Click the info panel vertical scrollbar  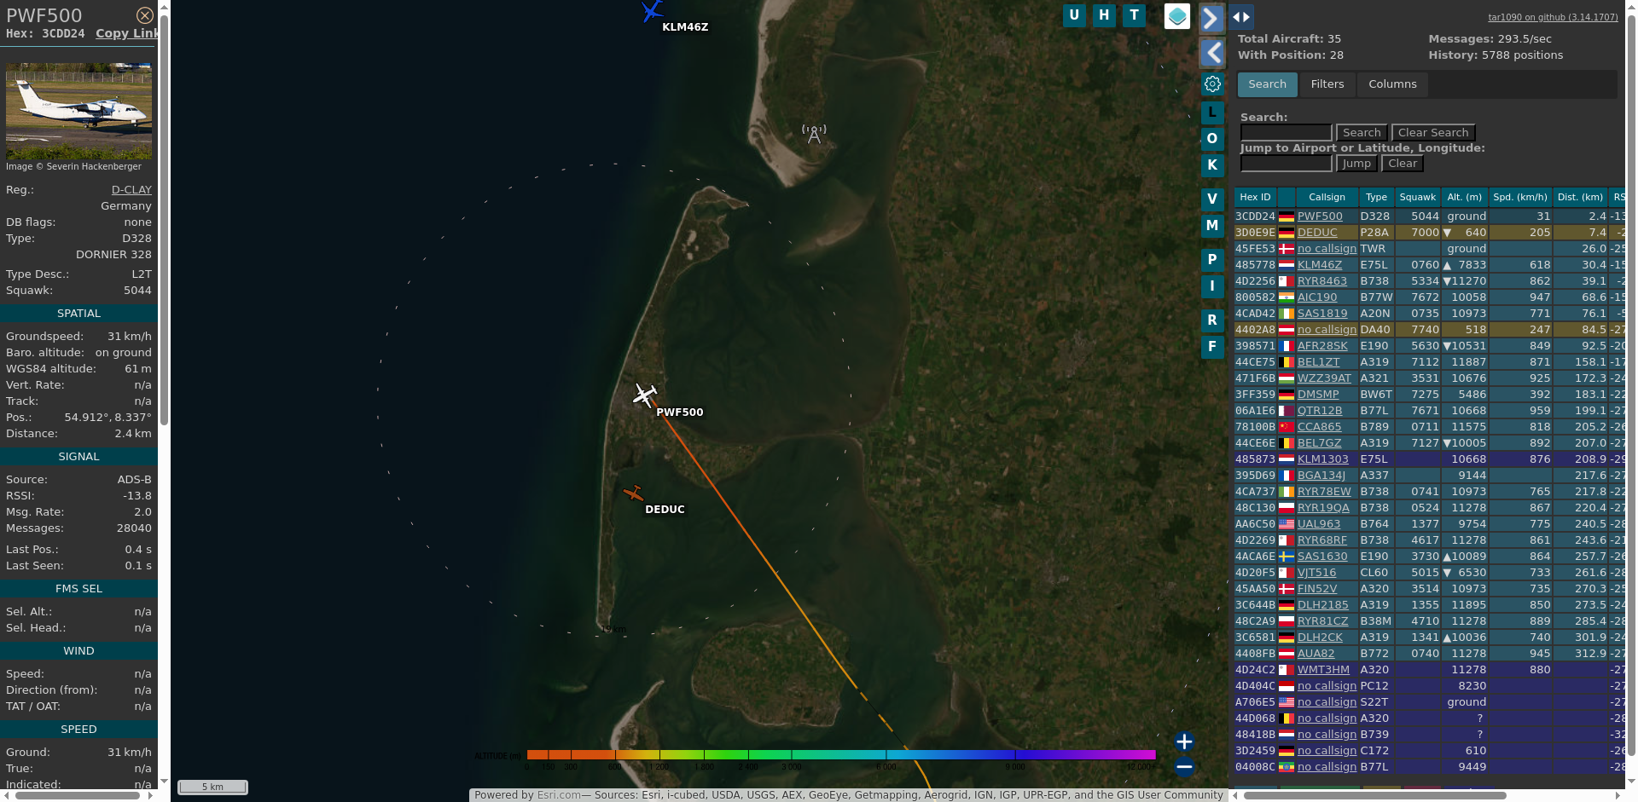pos(164,220)
